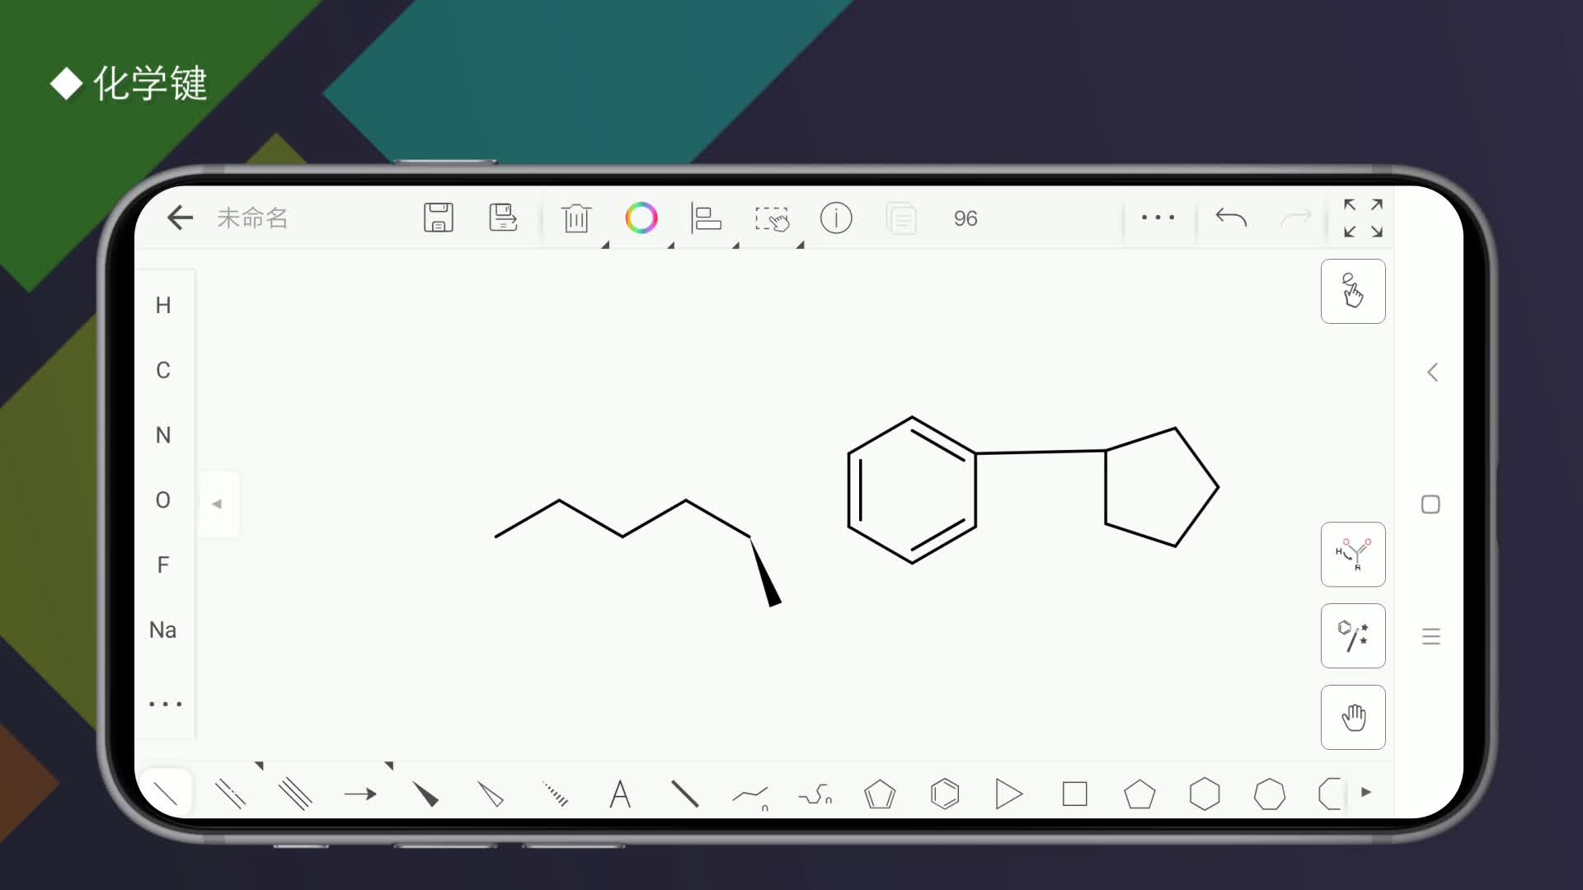Go back with the left arrow
Image resolution: width=1583 pixels, height=890 pixels.
coord(180,218)
